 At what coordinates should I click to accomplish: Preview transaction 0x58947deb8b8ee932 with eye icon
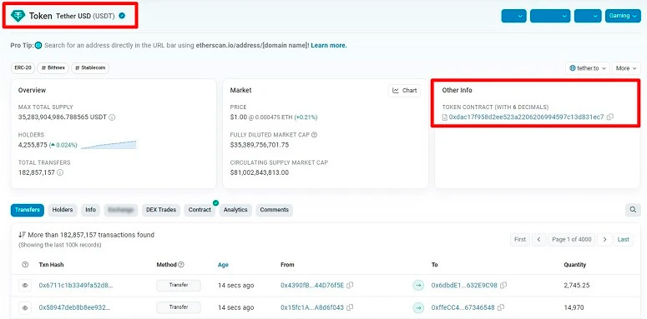click(25, 307)
